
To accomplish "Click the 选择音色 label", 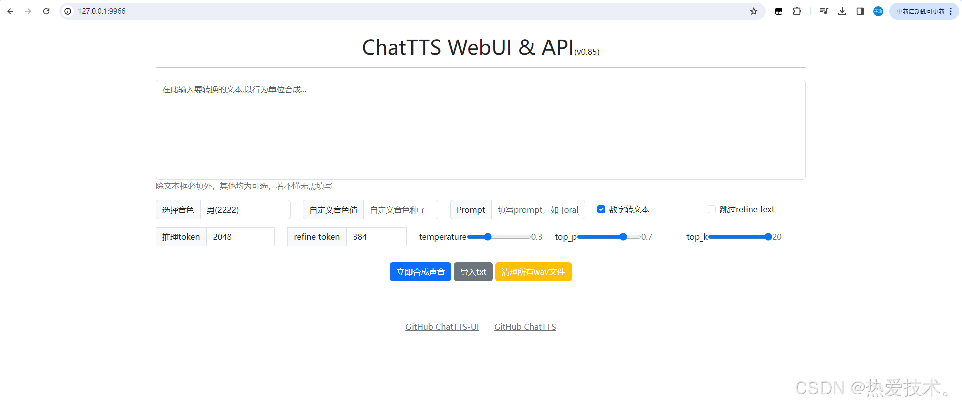I will tap(178, 210).
